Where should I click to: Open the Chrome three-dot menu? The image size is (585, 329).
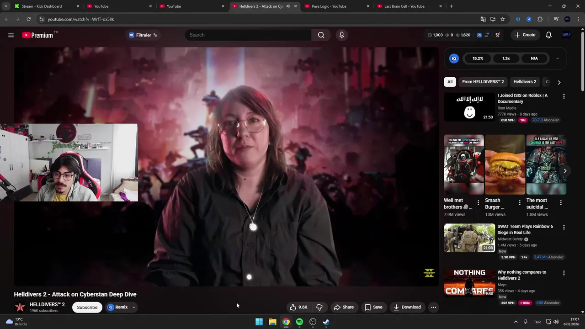(x=578, y=19)
